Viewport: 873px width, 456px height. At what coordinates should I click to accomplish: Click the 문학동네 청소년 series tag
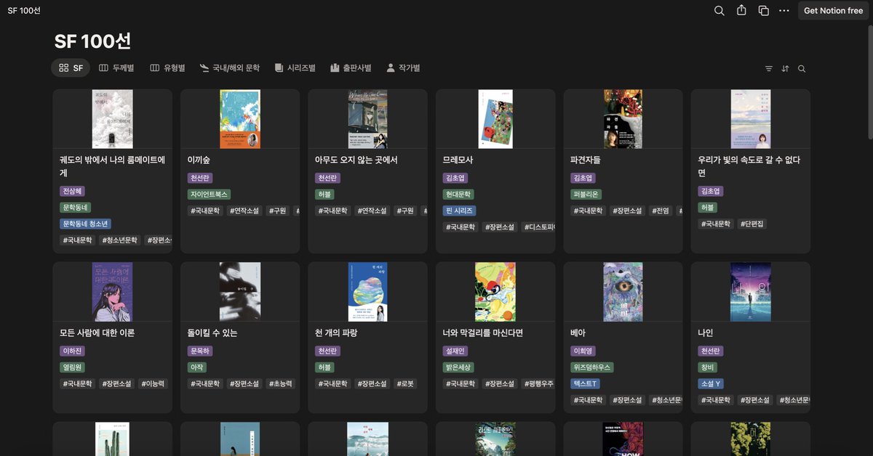[86, 224]
